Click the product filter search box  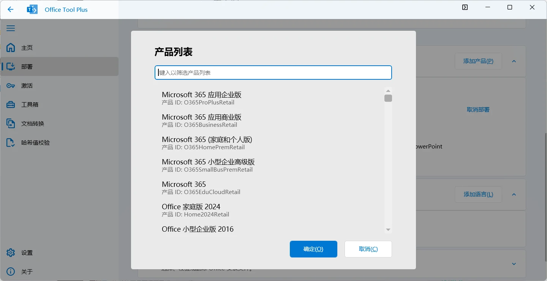coord(273,73)
